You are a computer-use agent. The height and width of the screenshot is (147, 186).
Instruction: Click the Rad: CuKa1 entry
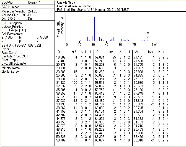pos(10,53)
